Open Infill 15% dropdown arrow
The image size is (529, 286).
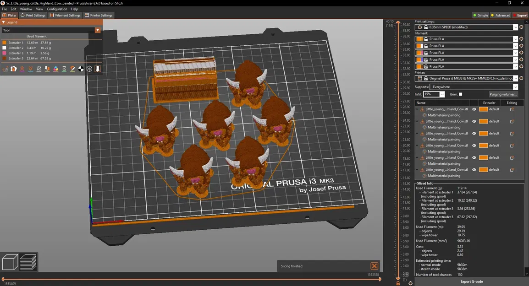pyautogui.click(x=442, y=94)
